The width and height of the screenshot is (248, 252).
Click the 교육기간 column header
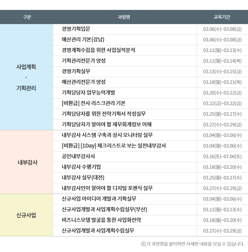pyautogui.click(x=222, y=17)
